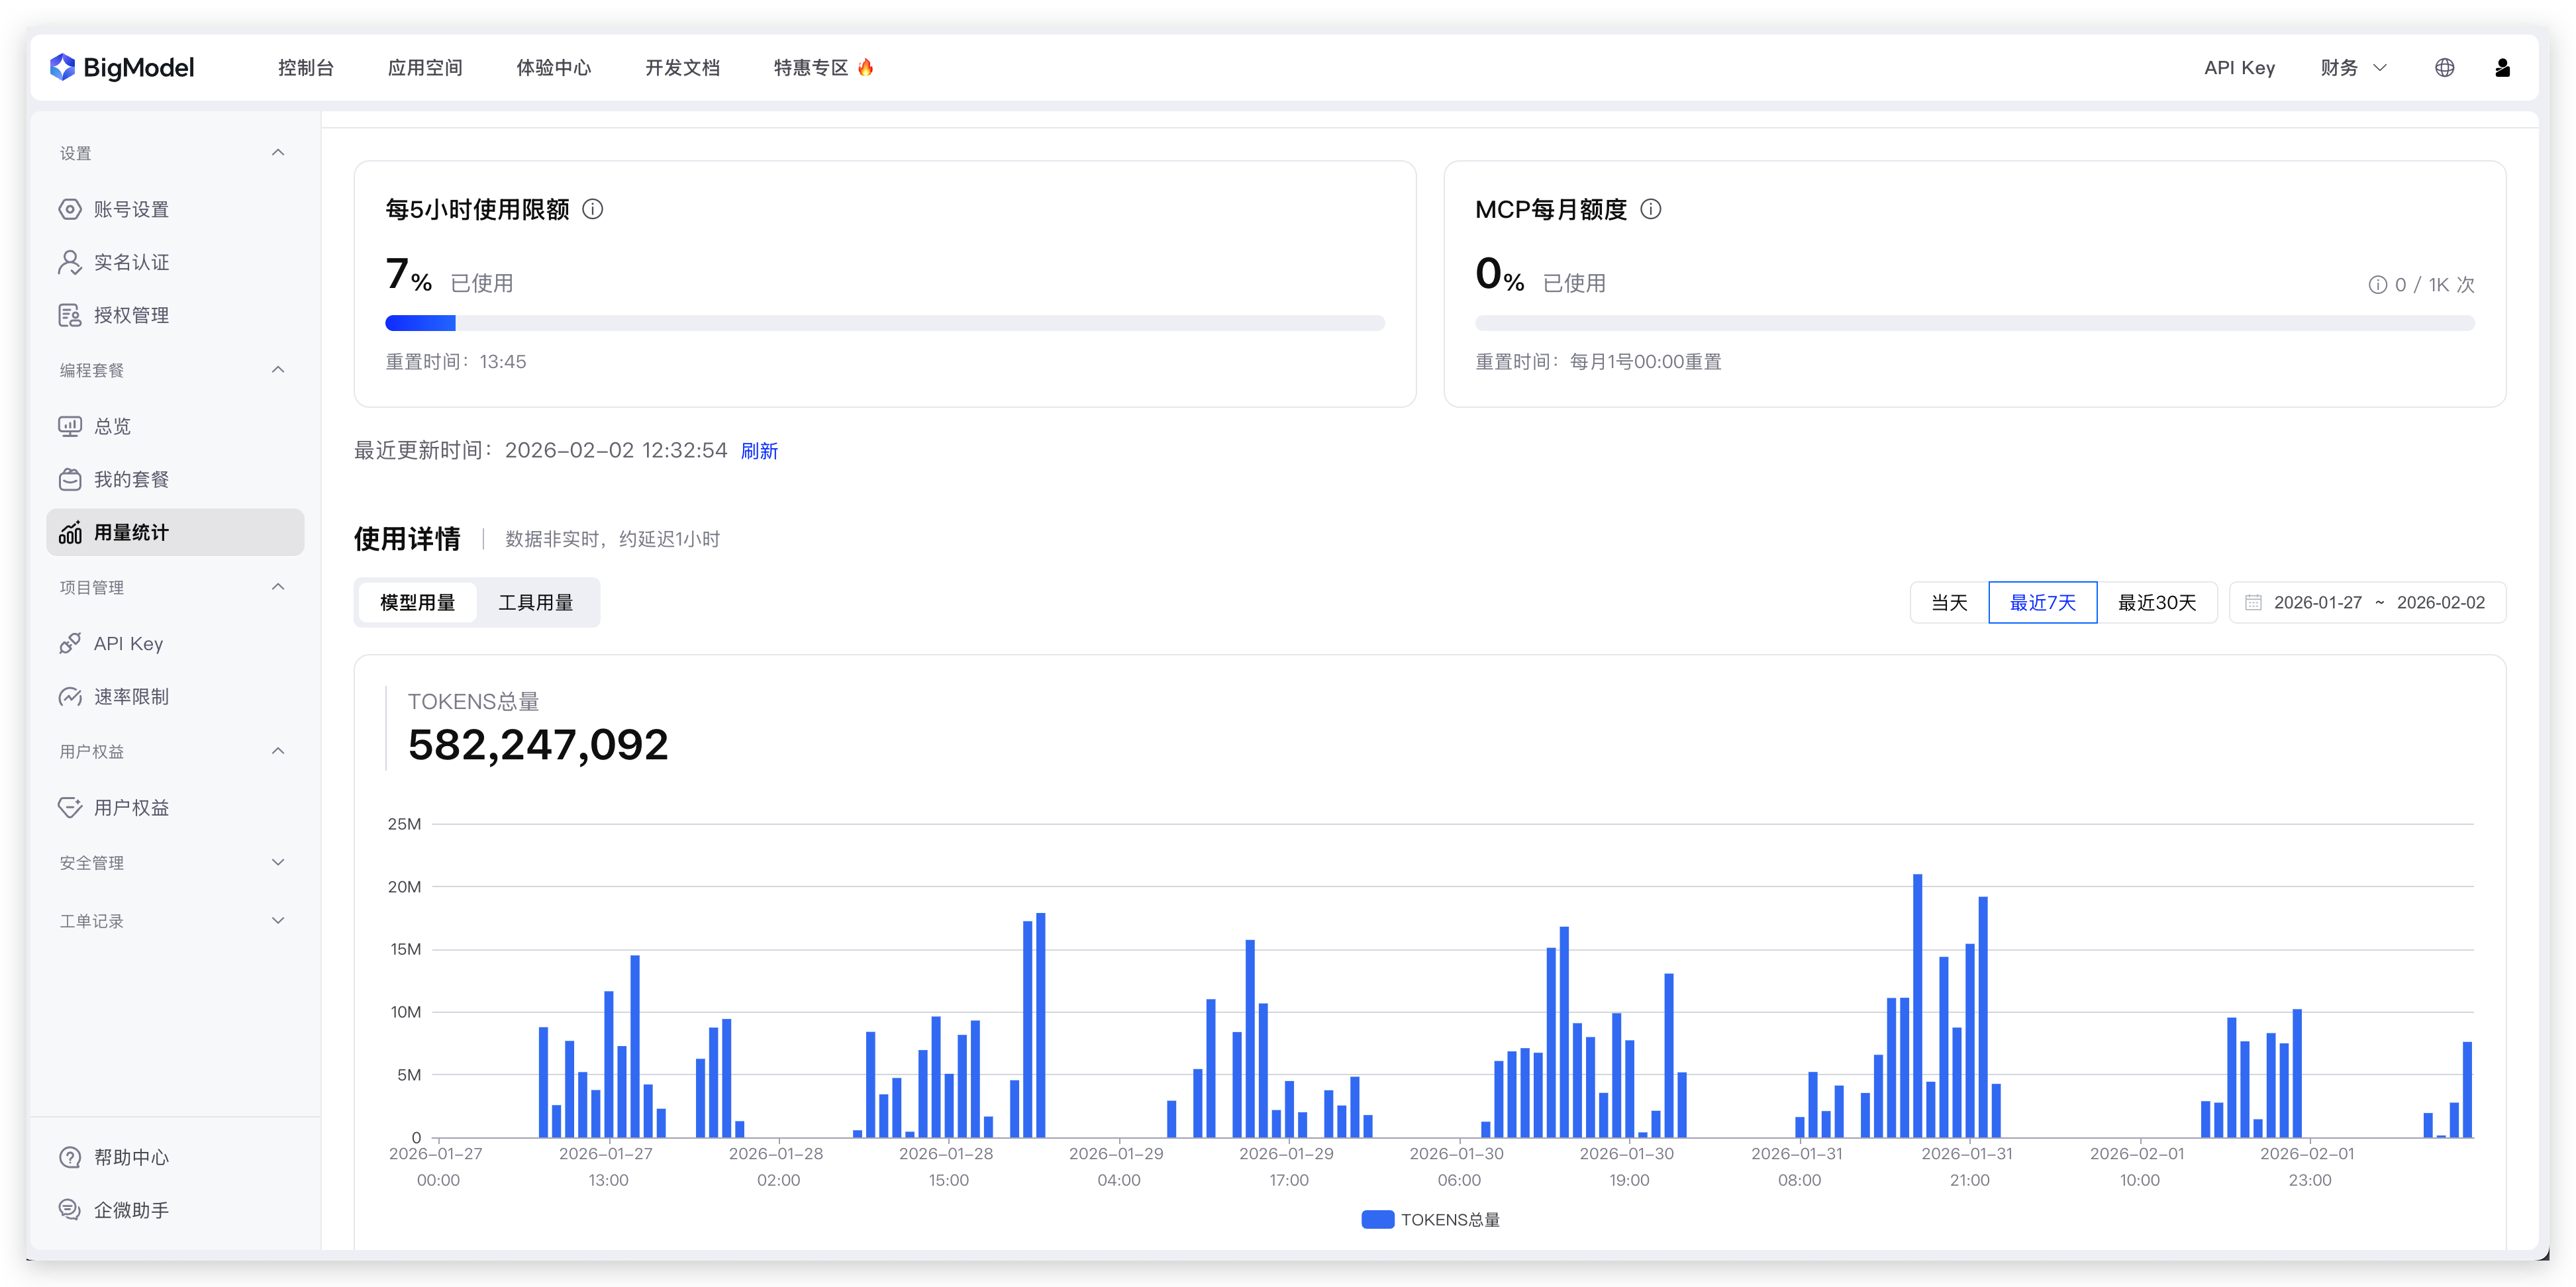Open 企微助手 in sidebar
The height and width of the screenshot is (1287, 2576).
tap(131, 1210)
